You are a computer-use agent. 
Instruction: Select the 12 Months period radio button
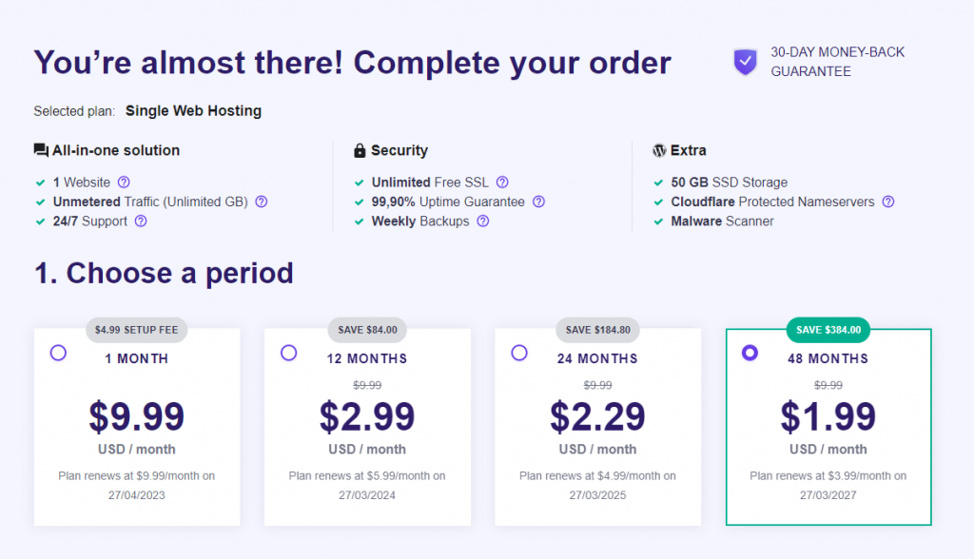point(289,353)
